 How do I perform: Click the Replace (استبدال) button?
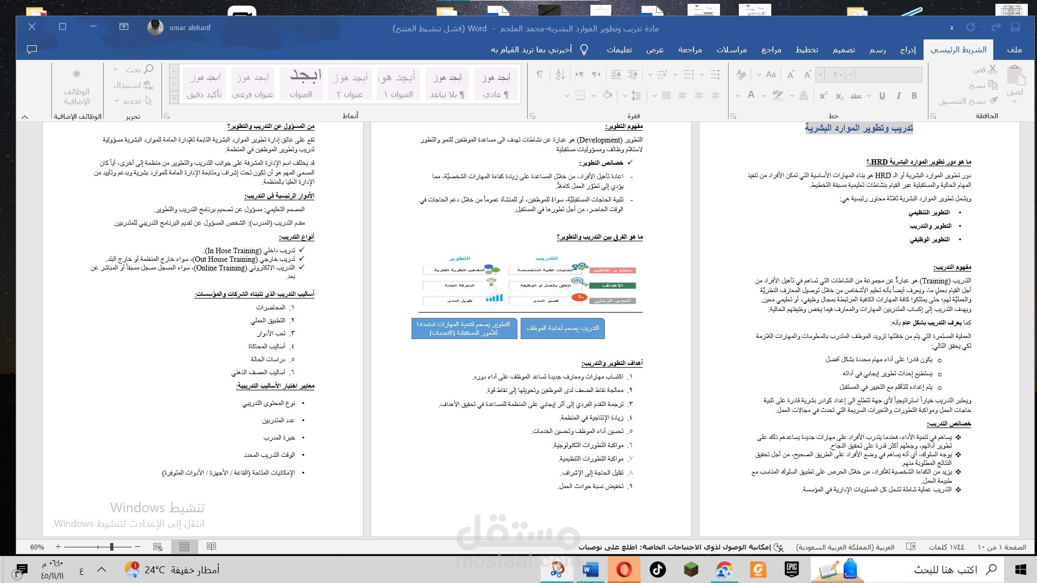click(x=133, y=85)
